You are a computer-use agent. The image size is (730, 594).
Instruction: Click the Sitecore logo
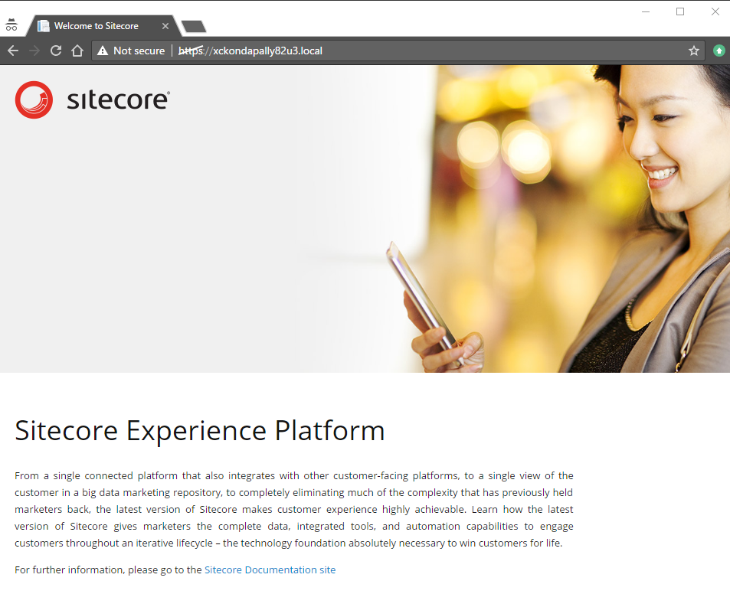[92, 100]
